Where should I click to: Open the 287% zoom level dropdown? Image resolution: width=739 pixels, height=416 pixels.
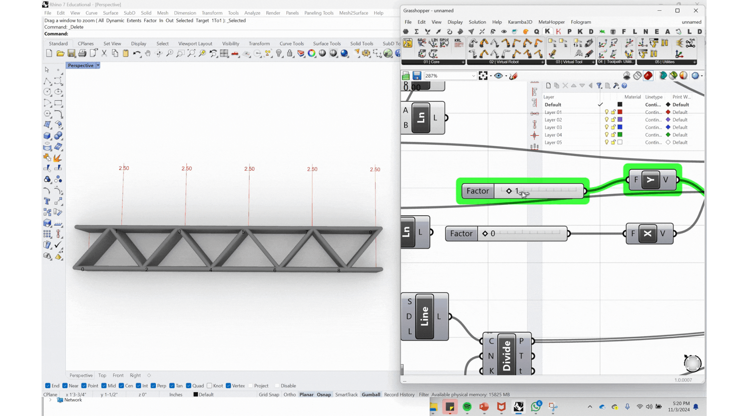coord(473,76)
